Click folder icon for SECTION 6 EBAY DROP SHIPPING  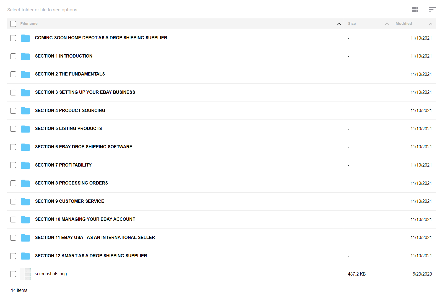pyautogui.click(x=25, y=147)
